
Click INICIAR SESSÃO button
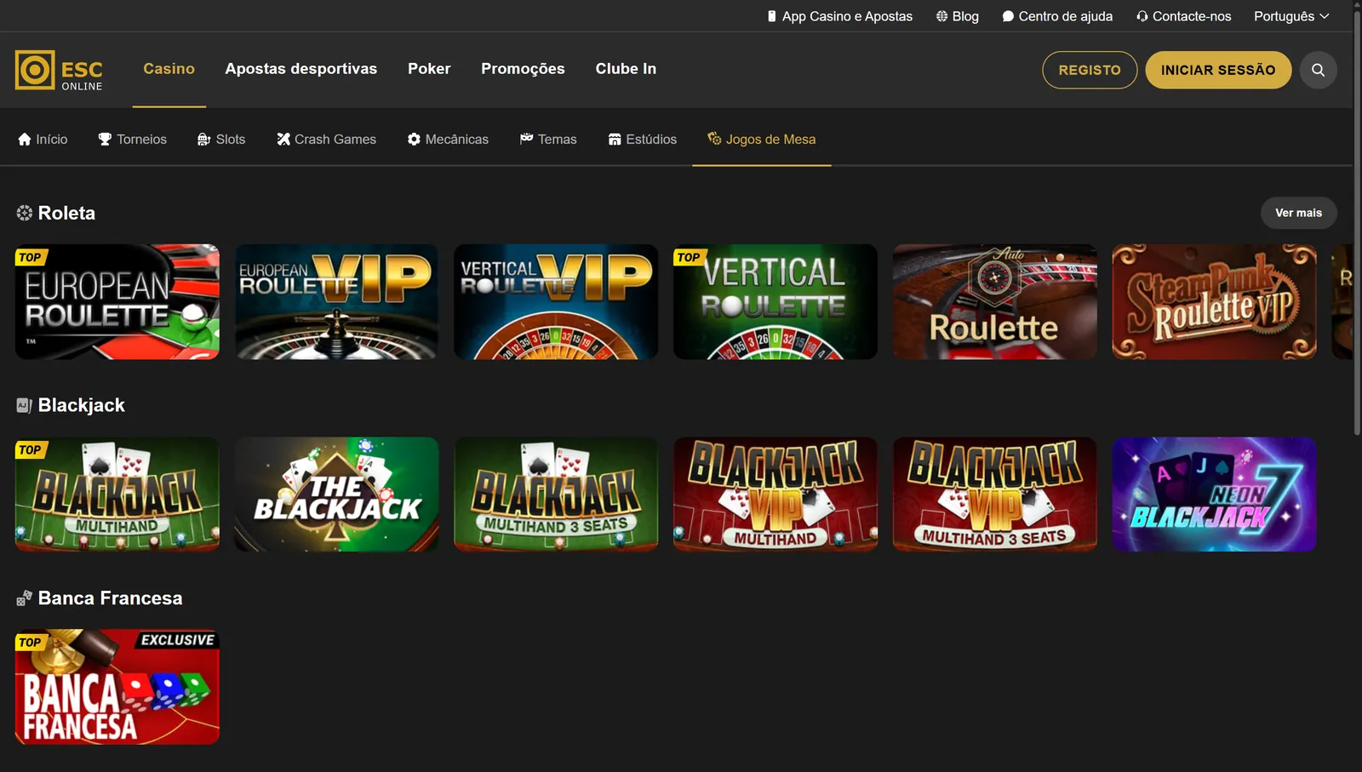(x=1218, y=70)
